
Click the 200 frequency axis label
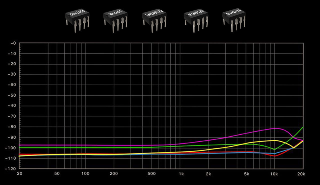tap(114, 174)
